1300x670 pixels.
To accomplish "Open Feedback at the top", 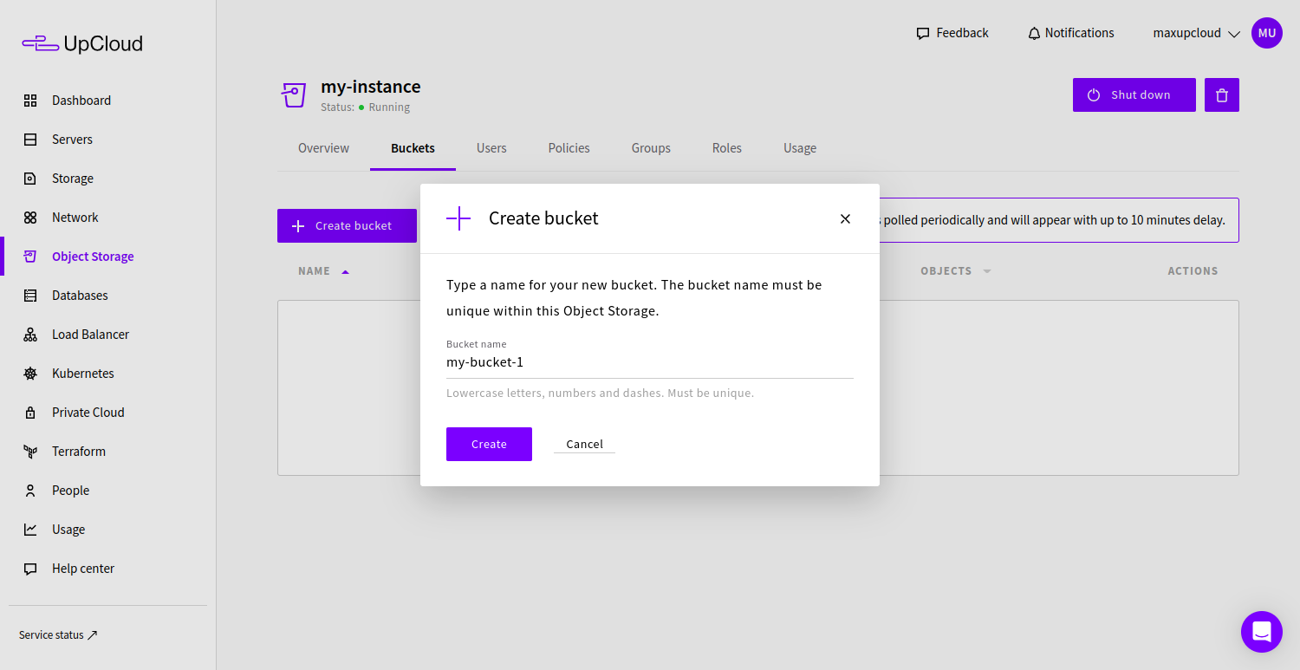I will point(952,33).
